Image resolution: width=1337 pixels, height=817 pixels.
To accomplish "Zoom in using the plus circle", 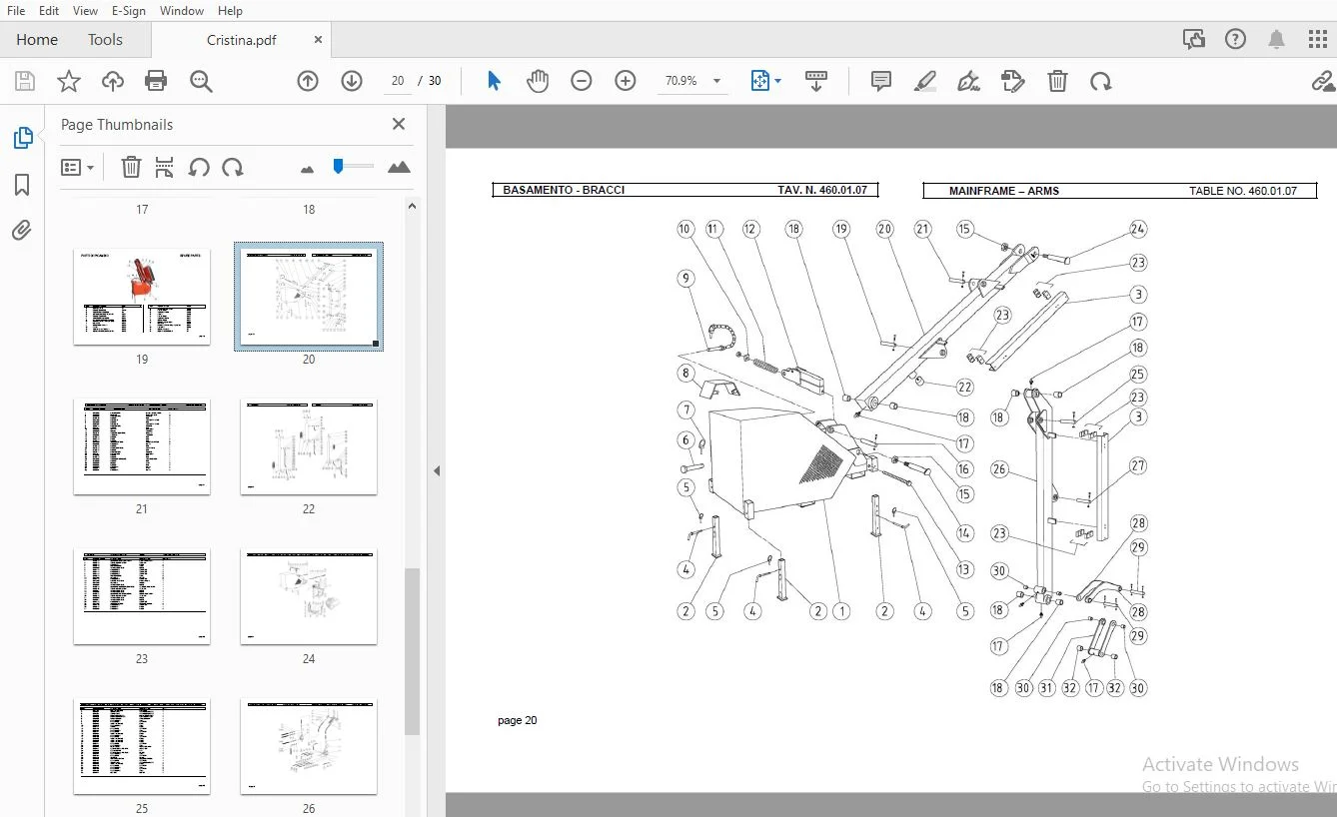I will click(626, 81).
